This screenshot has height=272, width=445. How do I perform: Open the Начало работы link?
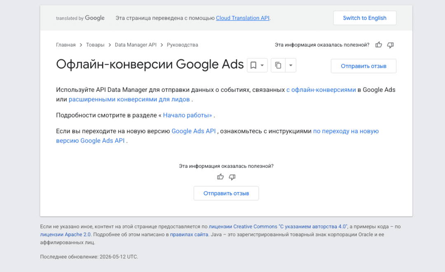pos(187,115)
